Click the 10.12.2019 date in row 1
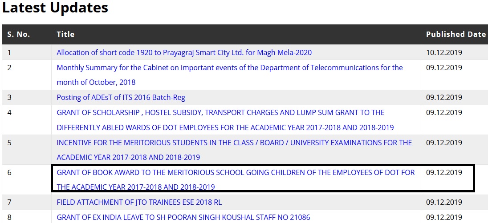The image size is (488, 223). [444, 52]
